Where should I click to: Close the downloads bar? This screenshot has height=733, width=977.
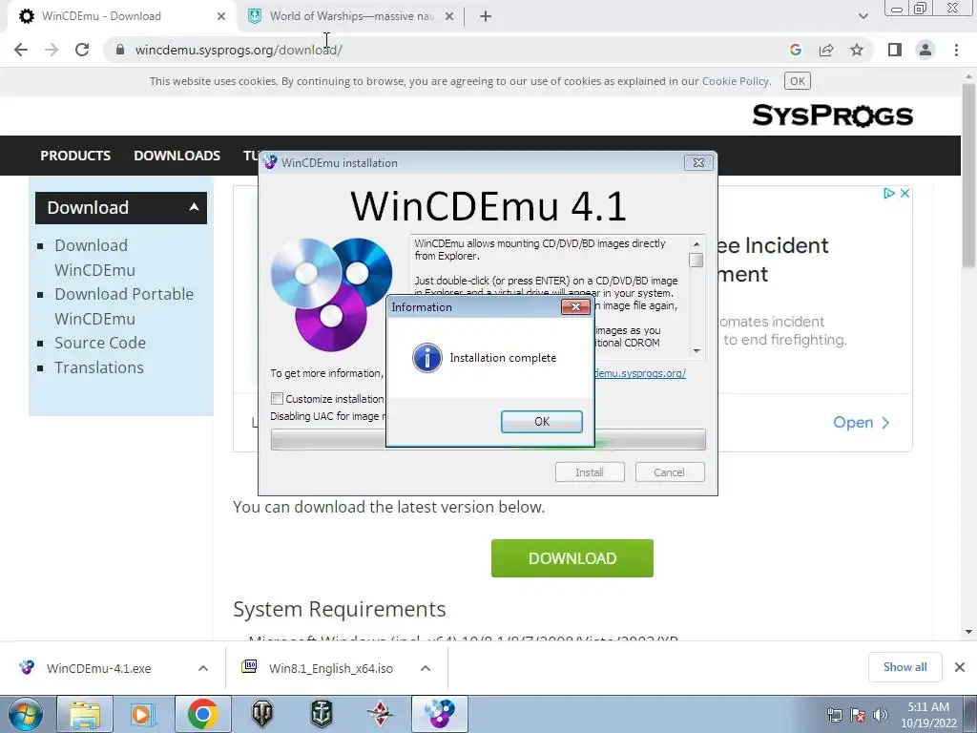click(960, 667)
